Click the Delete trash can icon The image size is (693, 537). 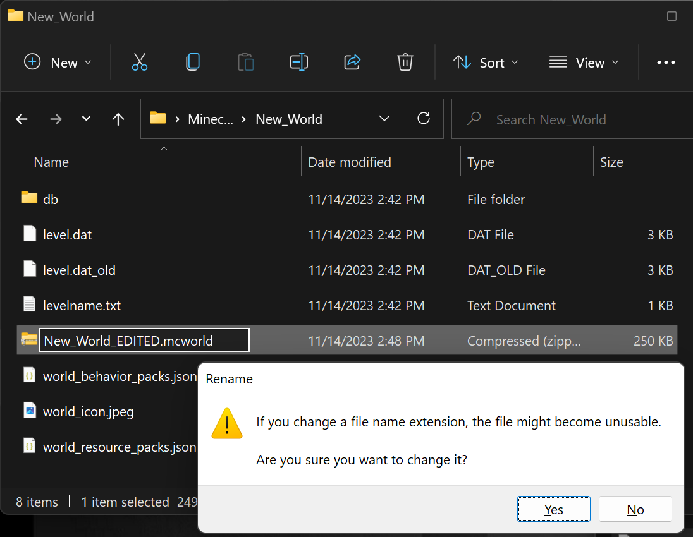pos(405,63)
